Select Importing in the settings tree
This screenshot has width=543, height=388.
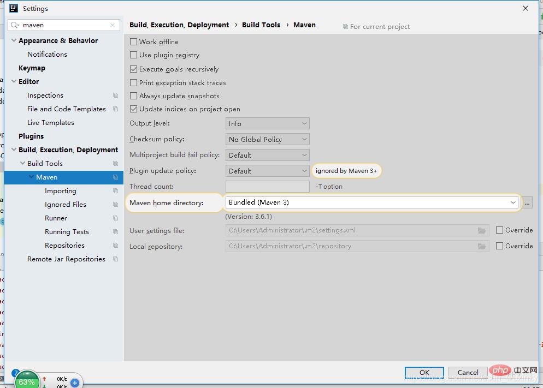click(61, 191)
